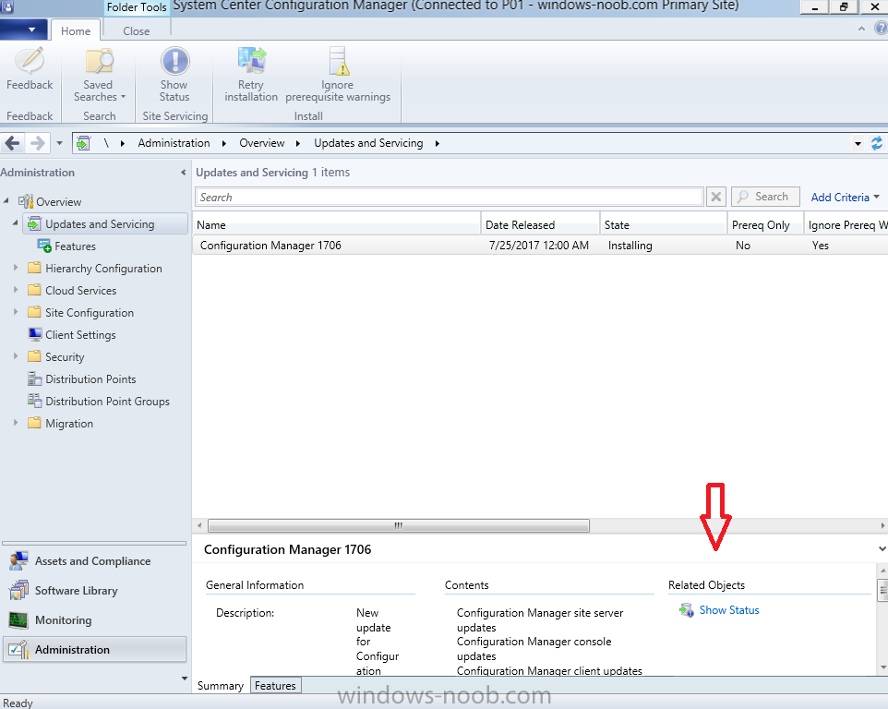Open the navigation history dropdown arrow
The height and width of the screenshot is (709, 888).
coord(59,143)
